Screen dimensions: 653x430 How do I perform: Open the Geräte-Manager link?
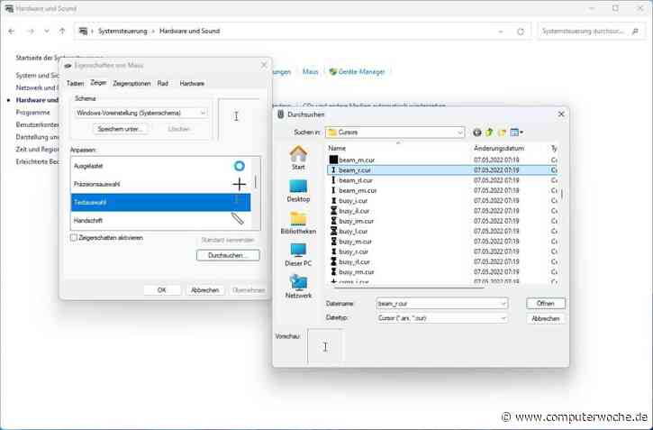pyautogui.click(x=361, y=72)
